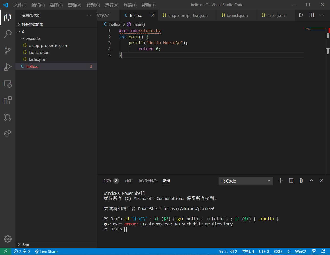330x255 pixels.
Task: Click the #include<stdio.h> code line
Action: [x=140, y=31]
